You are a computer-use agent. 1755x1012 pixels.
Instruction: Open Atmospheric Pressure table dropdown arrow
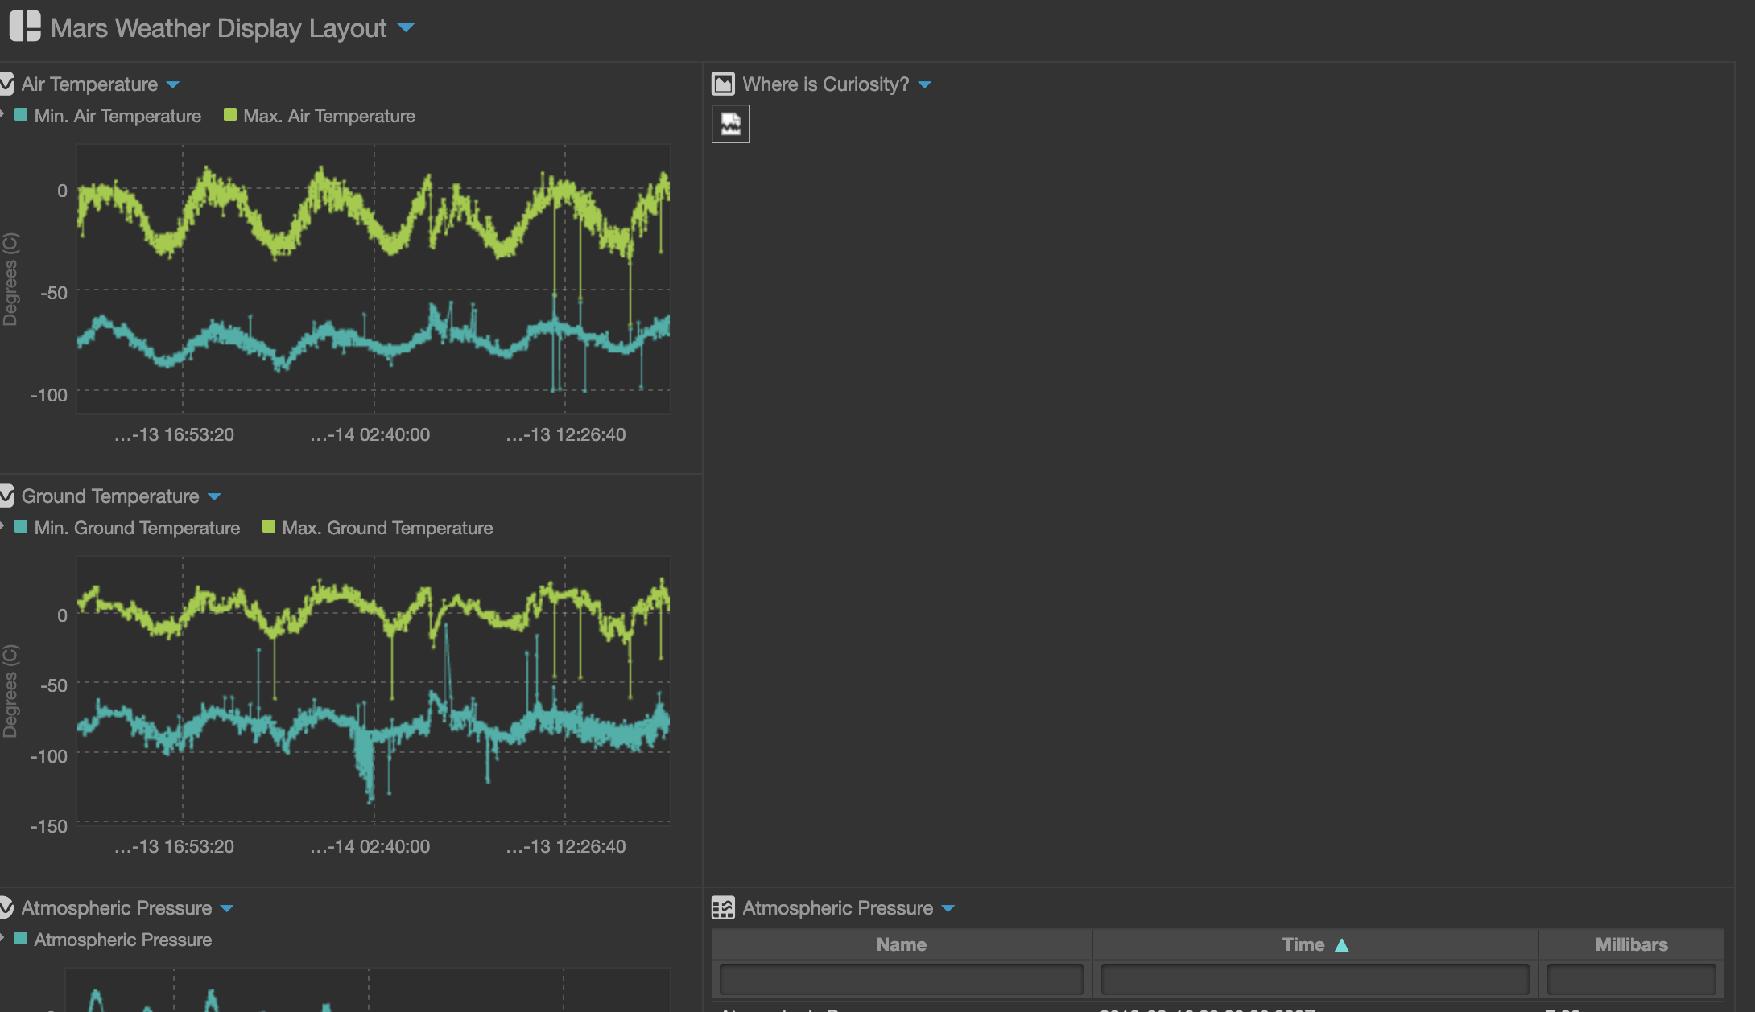click(x=948, y=908)
